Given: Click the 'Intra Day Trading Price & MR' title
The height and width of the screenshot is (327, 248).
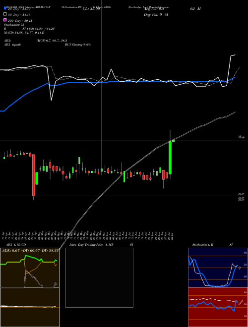Looking at the screenshot, I should click(x=91, y=245).
